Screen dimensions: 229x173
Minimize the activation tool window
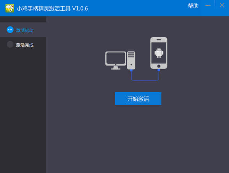[x=208, y=6]
